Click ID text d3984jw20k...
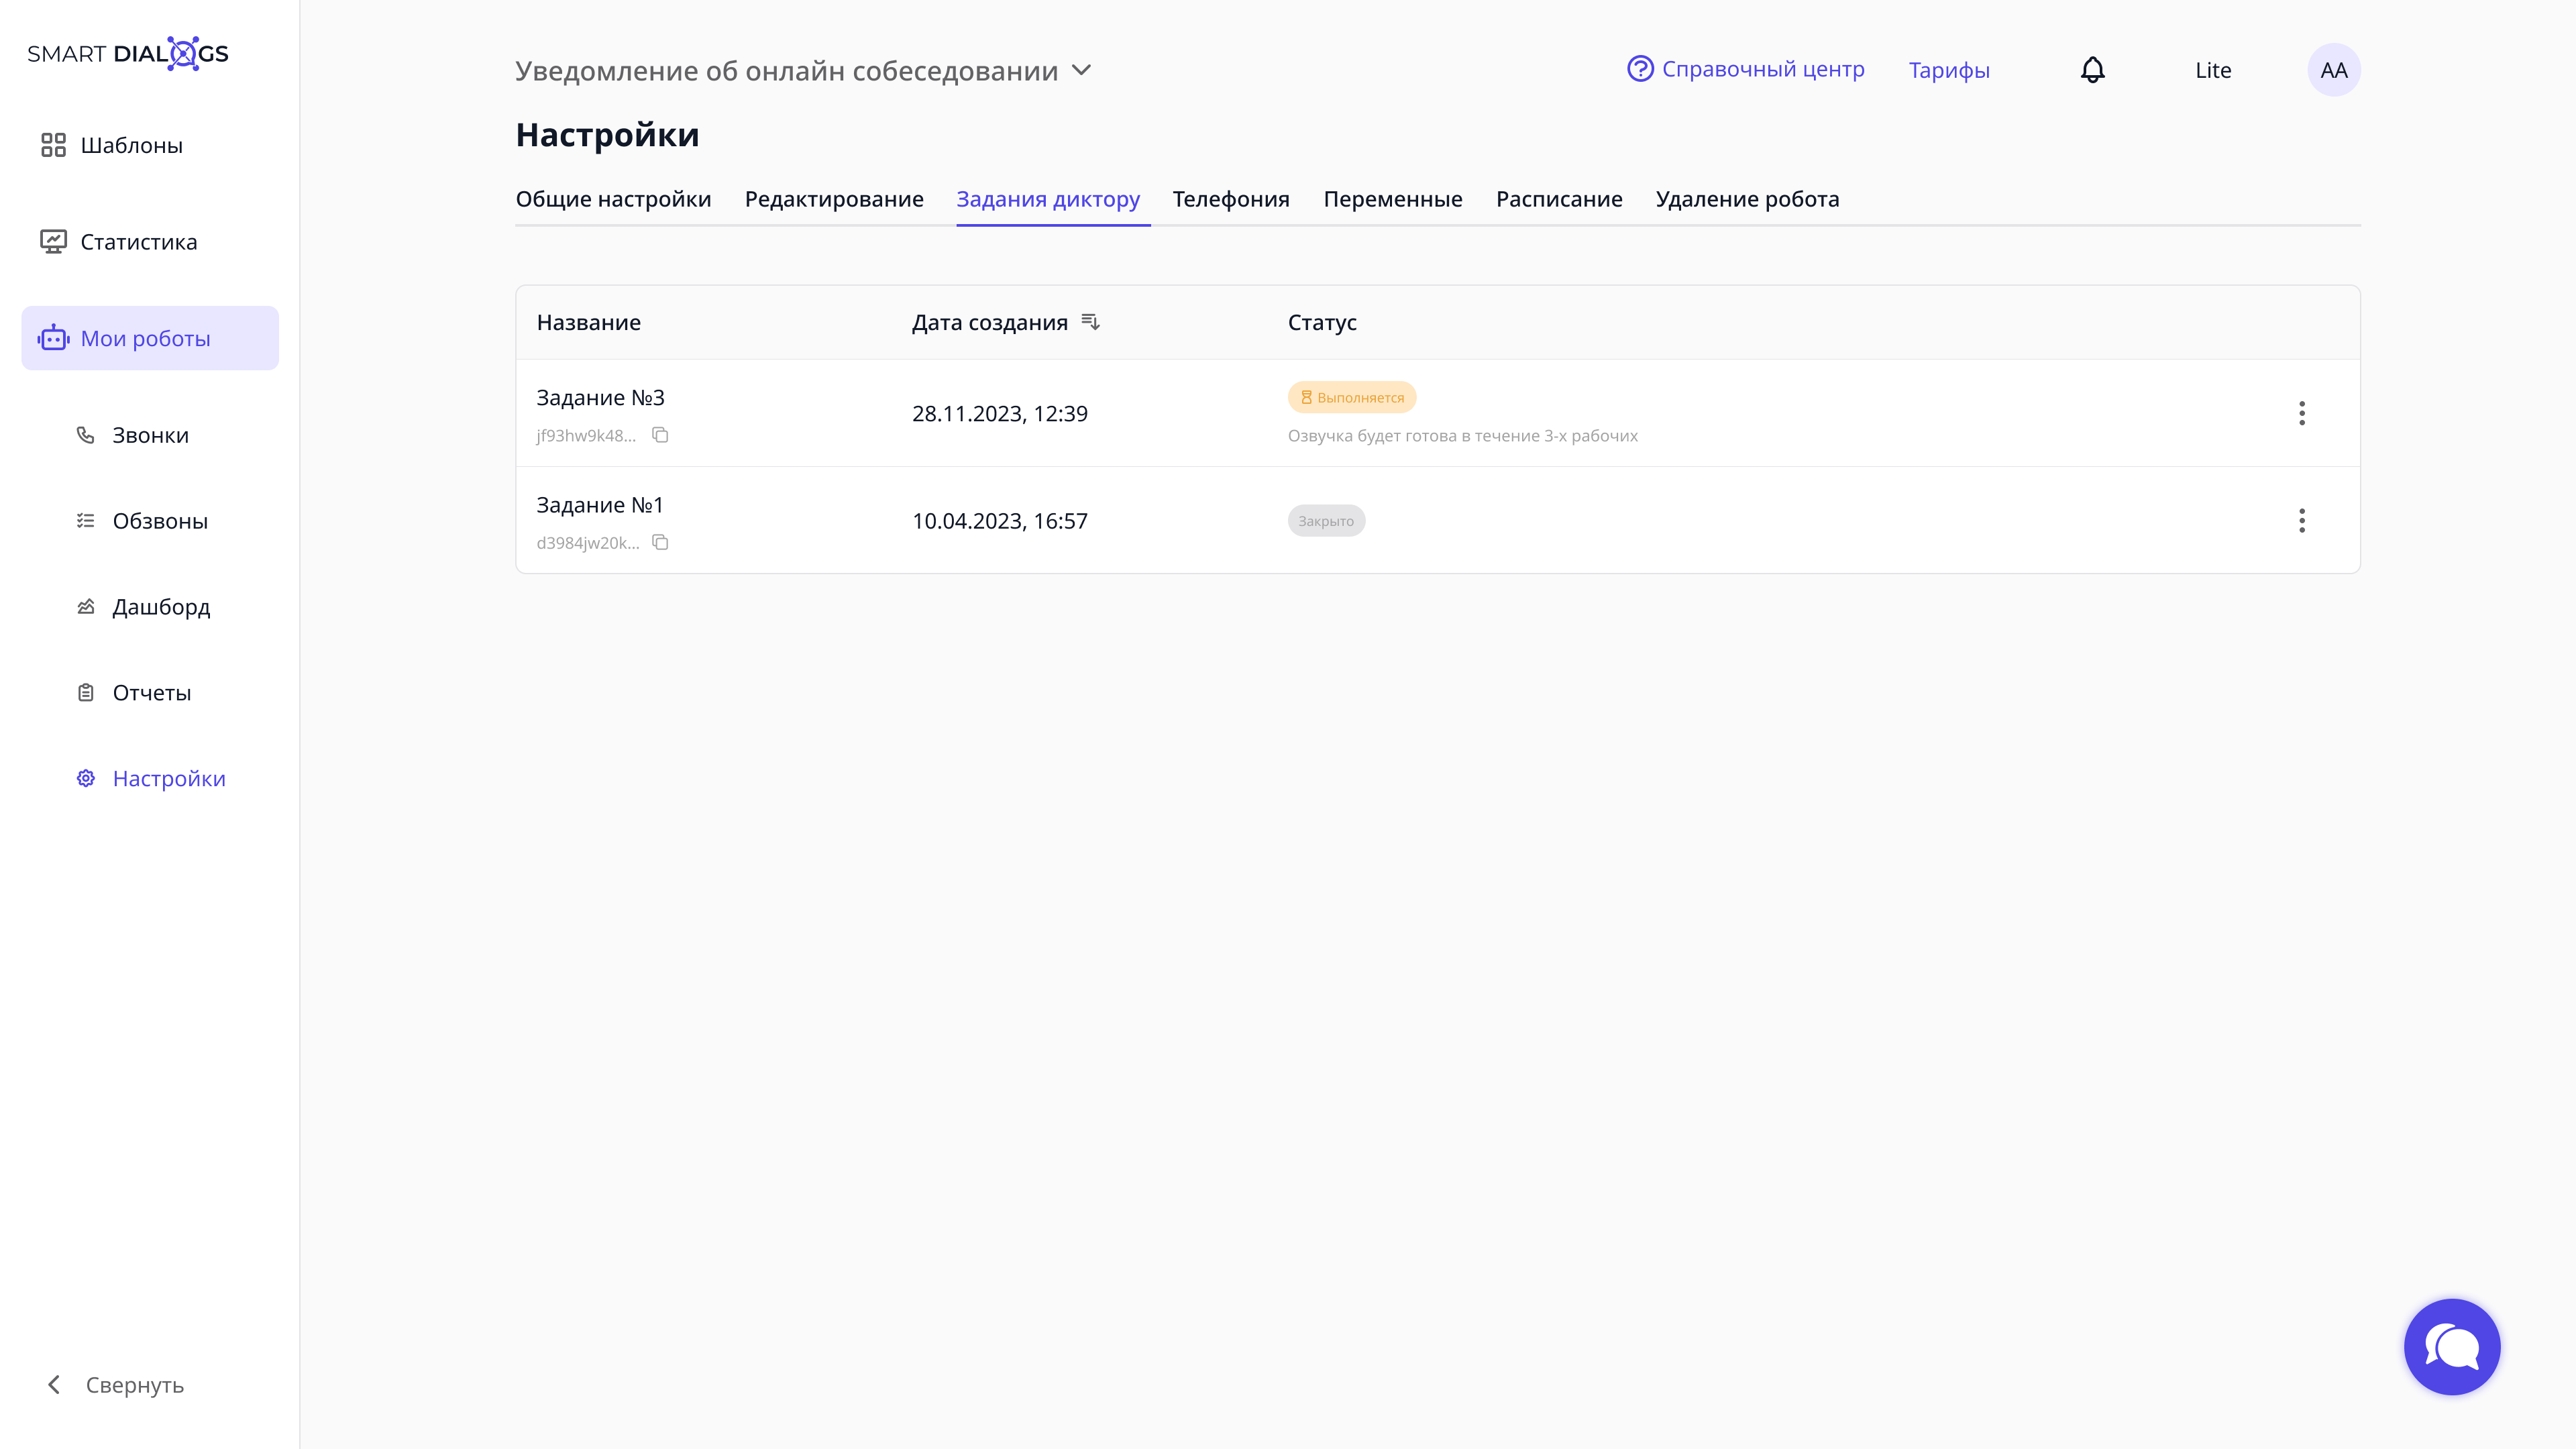2576x1449 pixels. pyautogui.click(x=588, y=542)
